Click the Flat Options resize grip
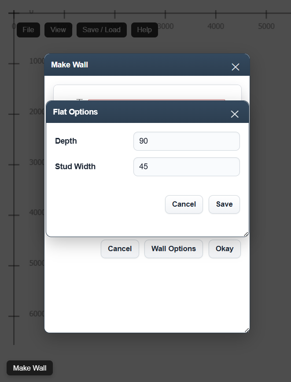The height and width of the screenshot is (382, 291). pos(246,234)
